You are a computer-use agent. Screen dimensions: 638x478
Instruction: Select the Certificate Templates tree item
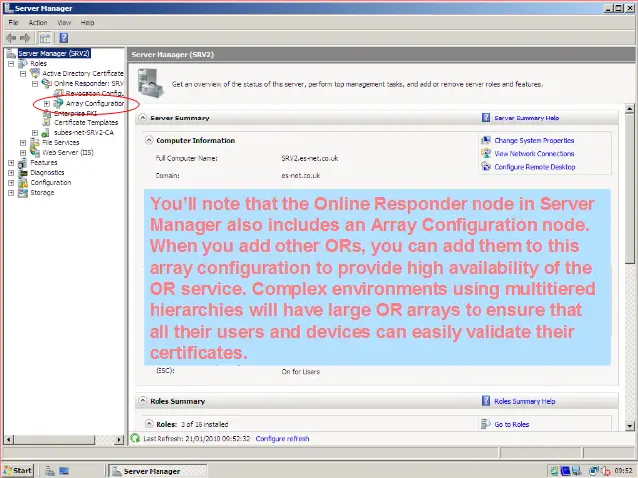86,122
